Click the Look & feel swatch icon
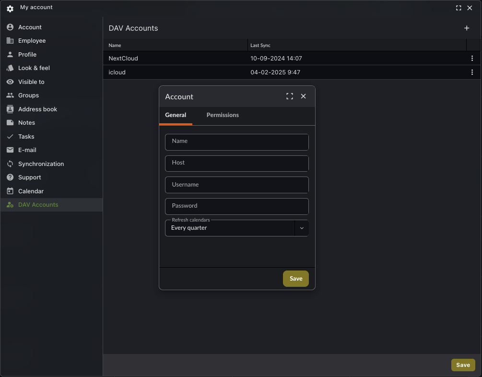The height and width of the screenshot is (377, 482). point(10,68)
